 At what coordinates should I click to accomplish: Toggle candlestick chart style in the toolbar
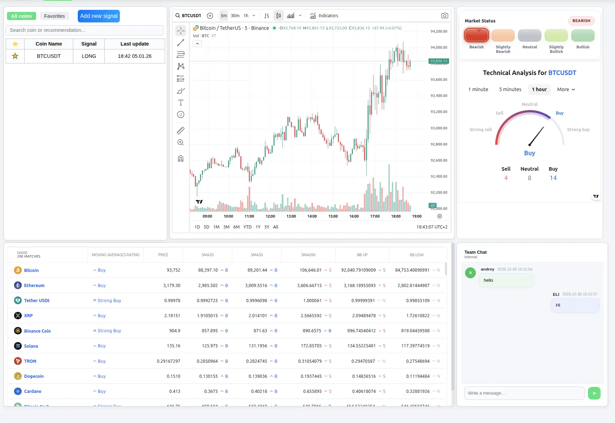click(279, 15)
